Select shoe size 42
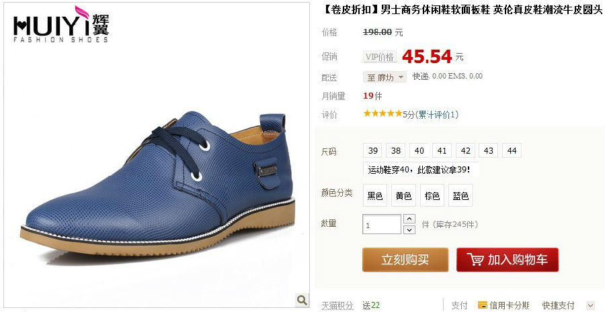This screenshot has width=605, height=312. (x=465, y=150)
